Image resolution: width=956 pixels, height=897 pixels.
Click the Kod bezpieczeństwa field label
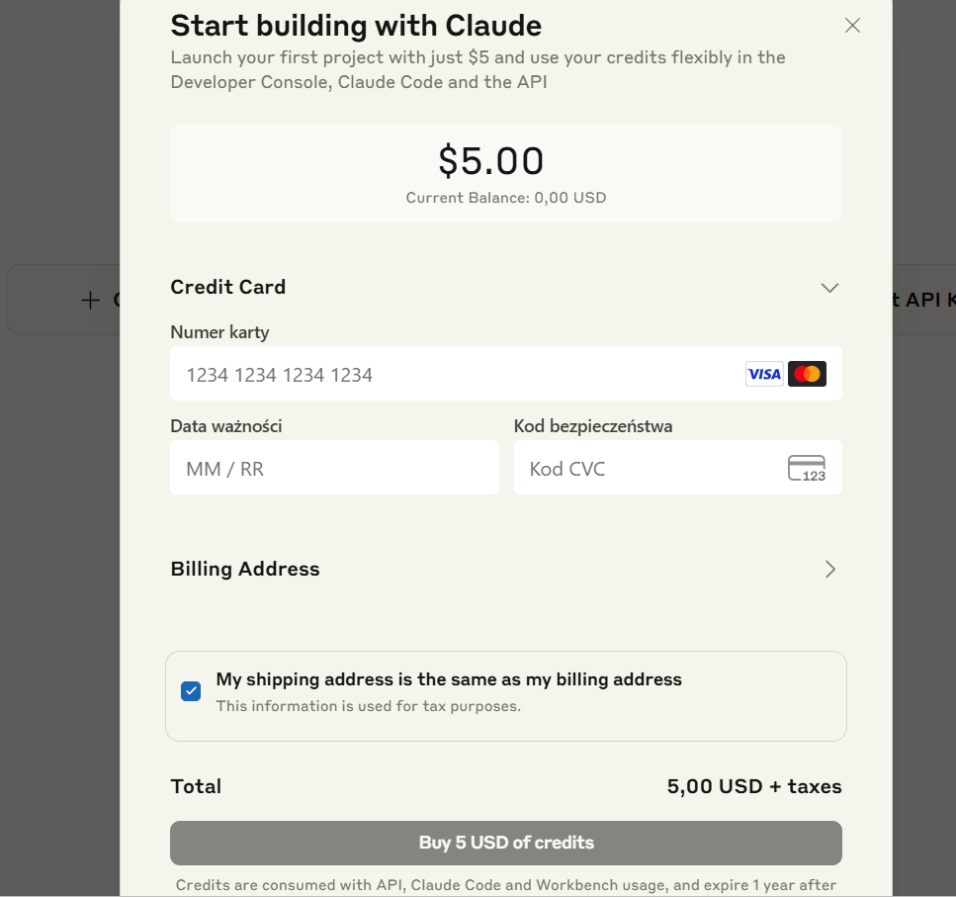(x=593, y=426)
